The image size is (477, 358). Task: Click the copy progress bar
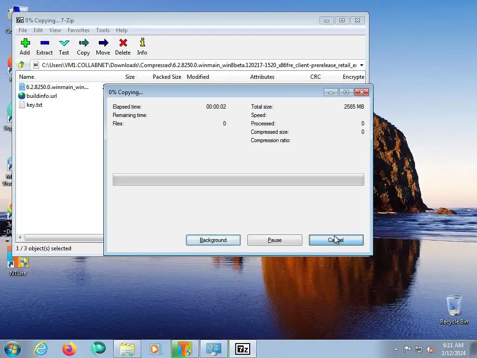(x=238, y=179)
